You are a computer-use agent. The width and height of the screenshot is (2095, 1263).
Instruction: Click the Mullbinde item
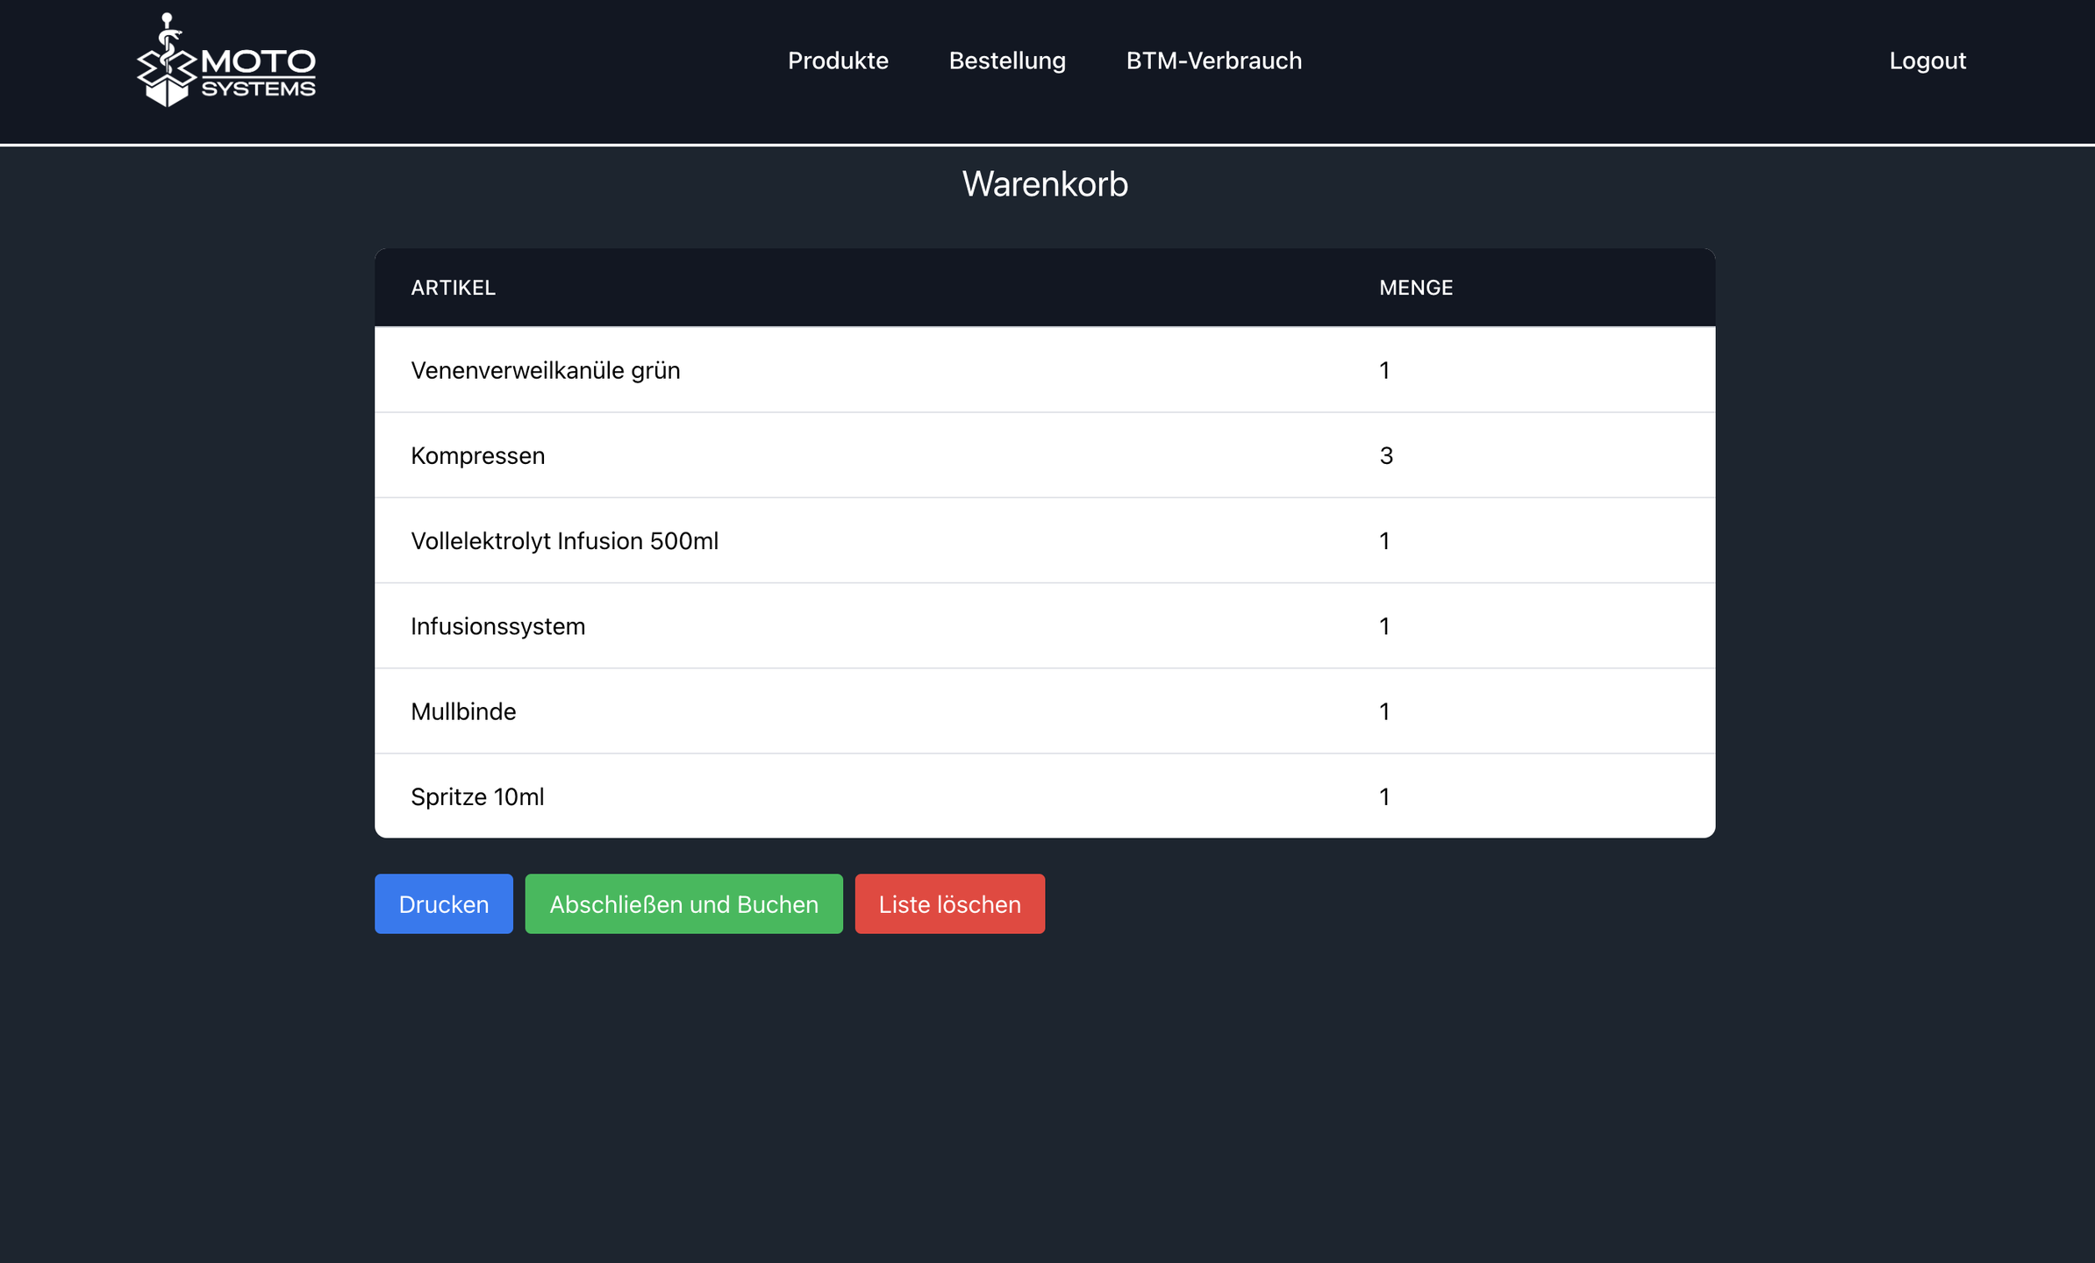(463, 711)
